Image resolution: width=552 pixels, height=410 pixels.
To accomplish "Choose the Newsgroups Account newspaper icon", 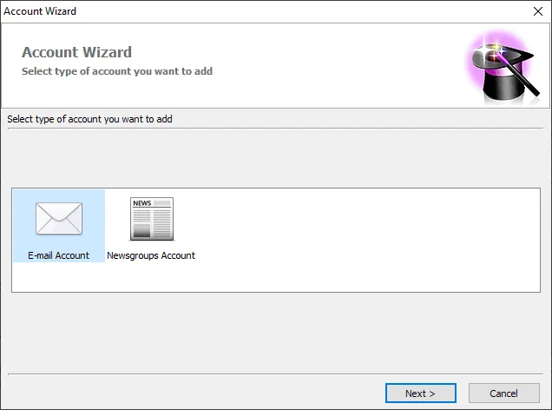I will point(151,219).
